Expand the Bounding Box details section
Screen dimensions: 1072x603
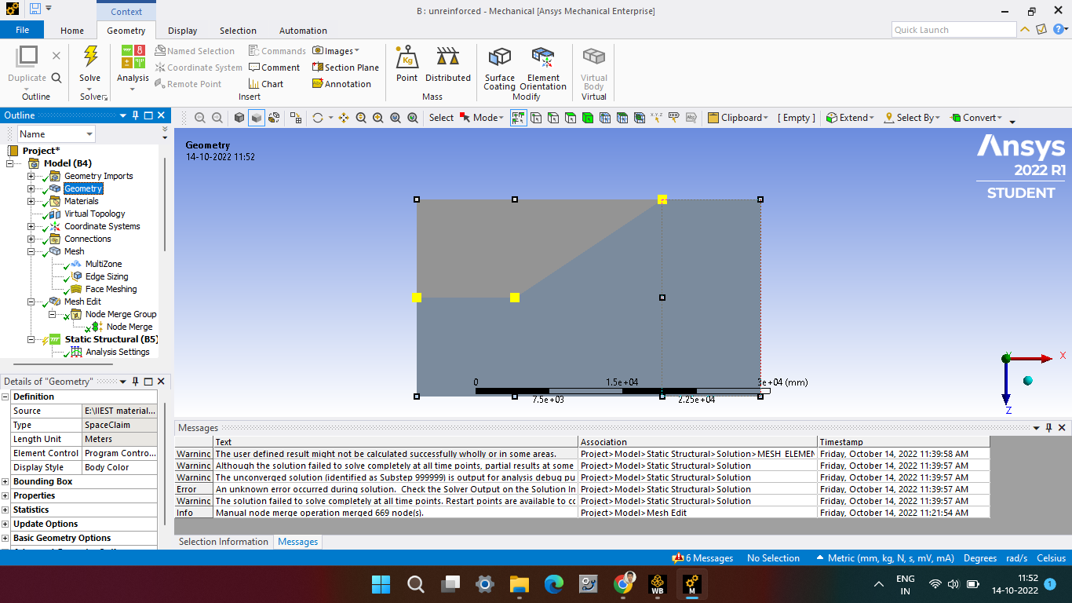point(5,481)
